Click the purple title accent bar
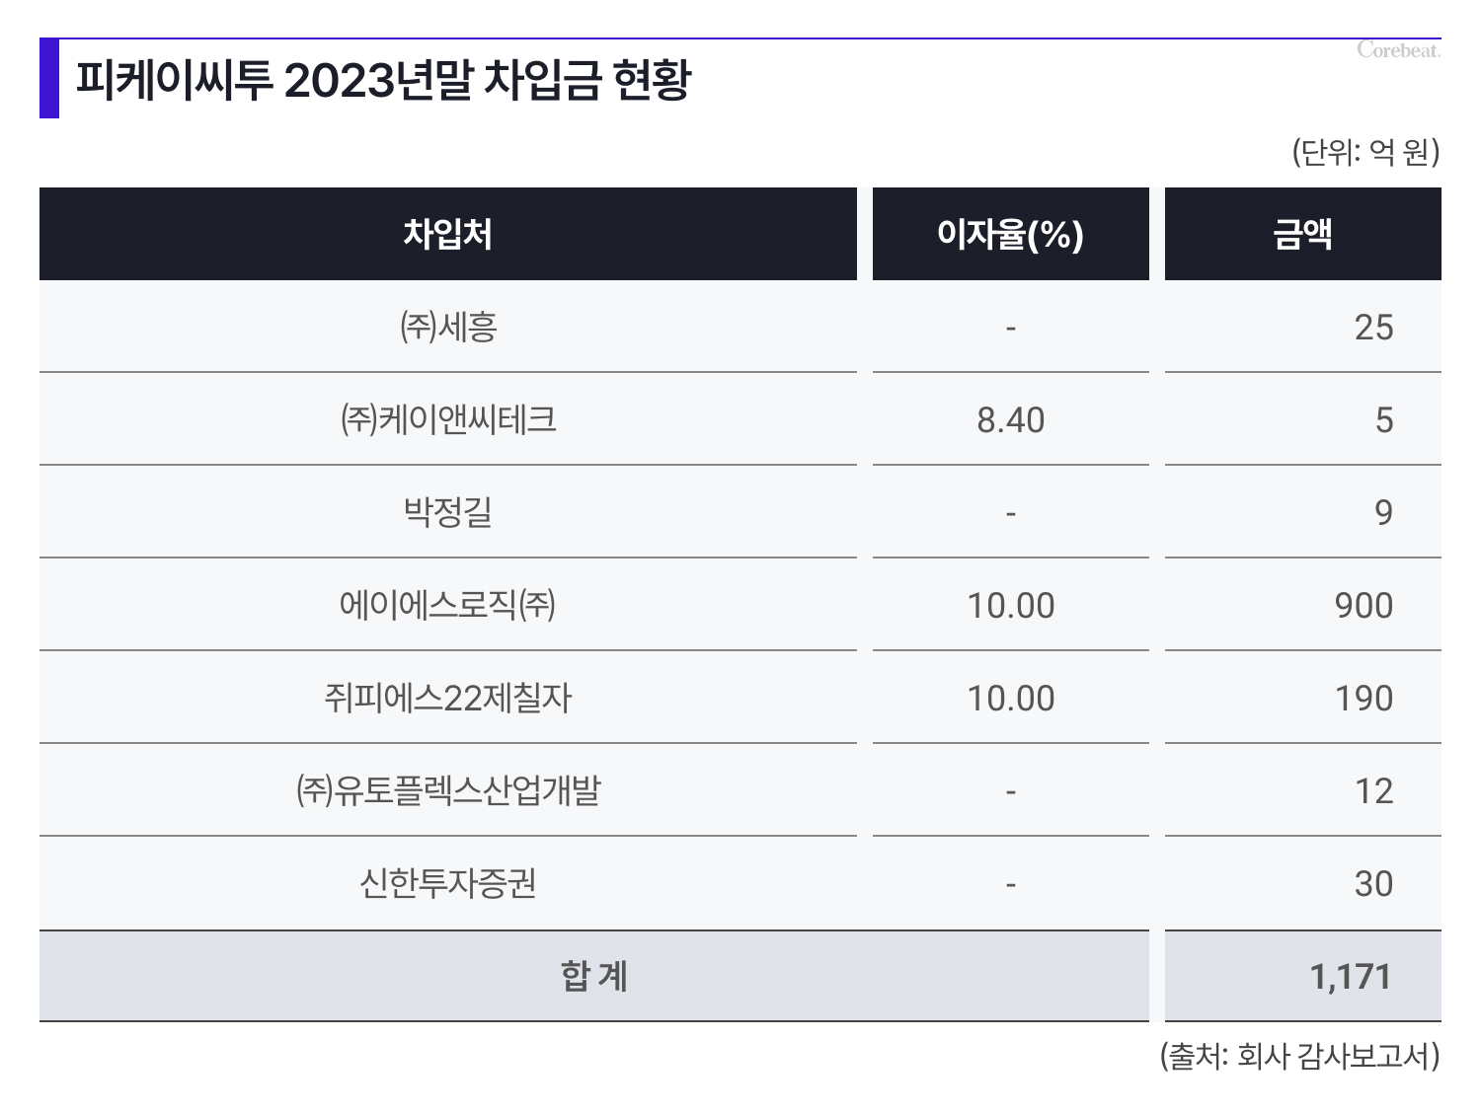Image resolution: width=1481 pixels, height=1115 pixels. click(x=49, y=78)
